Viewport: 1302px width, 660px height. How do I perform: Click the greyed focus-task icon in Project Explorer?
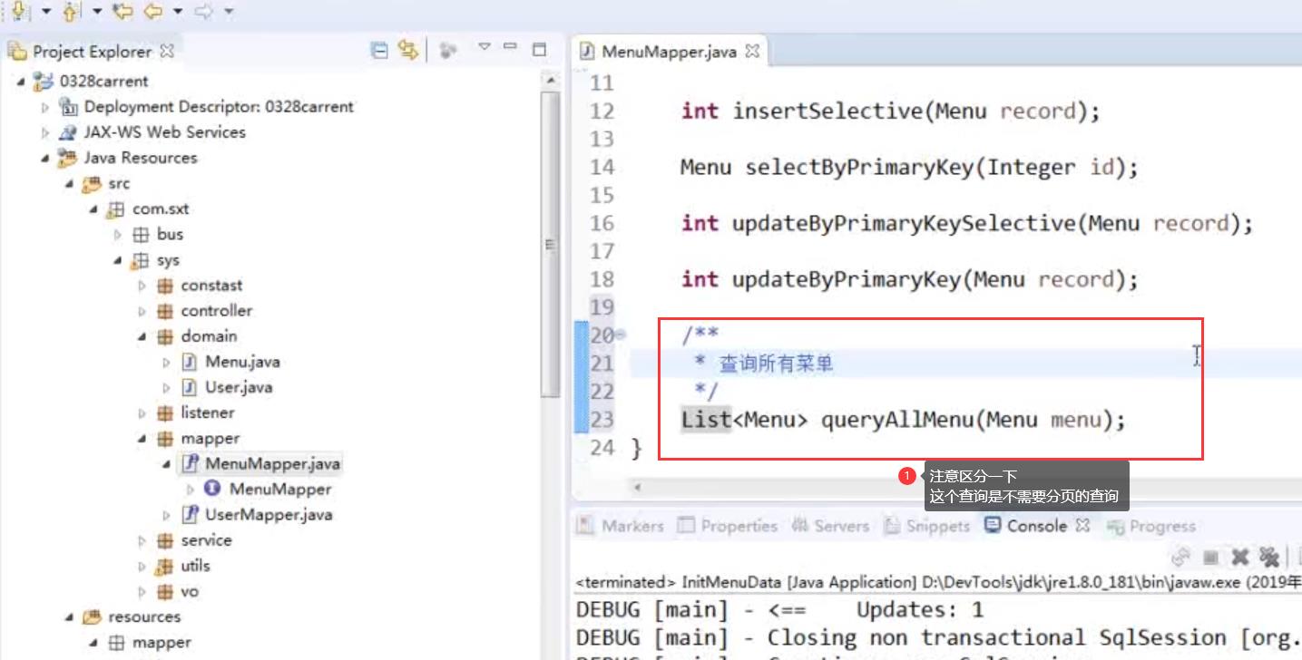tap(447, 51)
